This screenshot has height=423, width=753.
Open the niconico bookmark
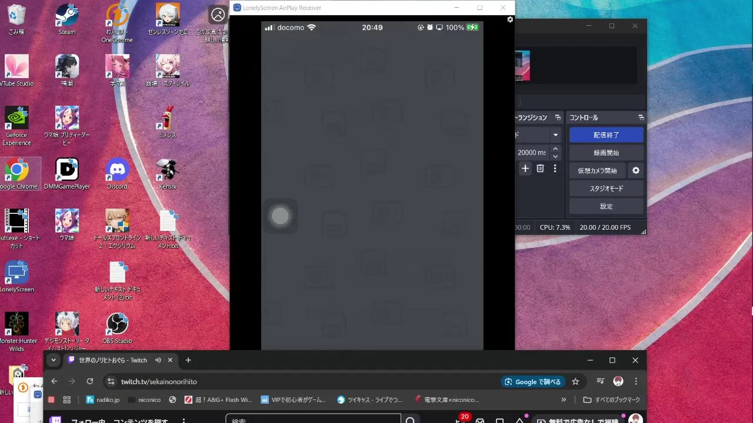click(144, 399)
